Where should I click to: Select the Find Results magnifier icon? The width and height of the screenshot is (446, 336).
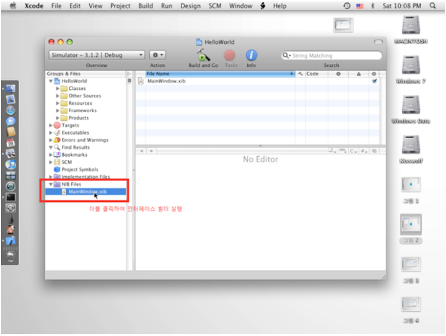coord(57,147)
